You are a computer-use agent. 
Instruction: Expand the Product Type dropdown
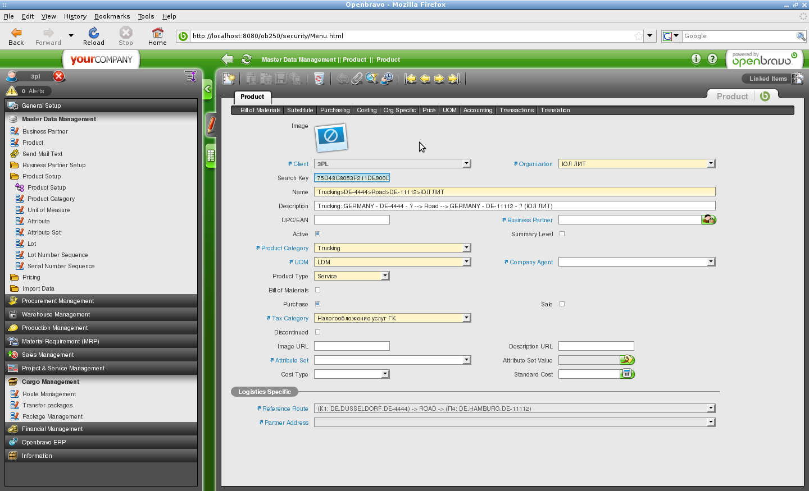coord(385,276)
